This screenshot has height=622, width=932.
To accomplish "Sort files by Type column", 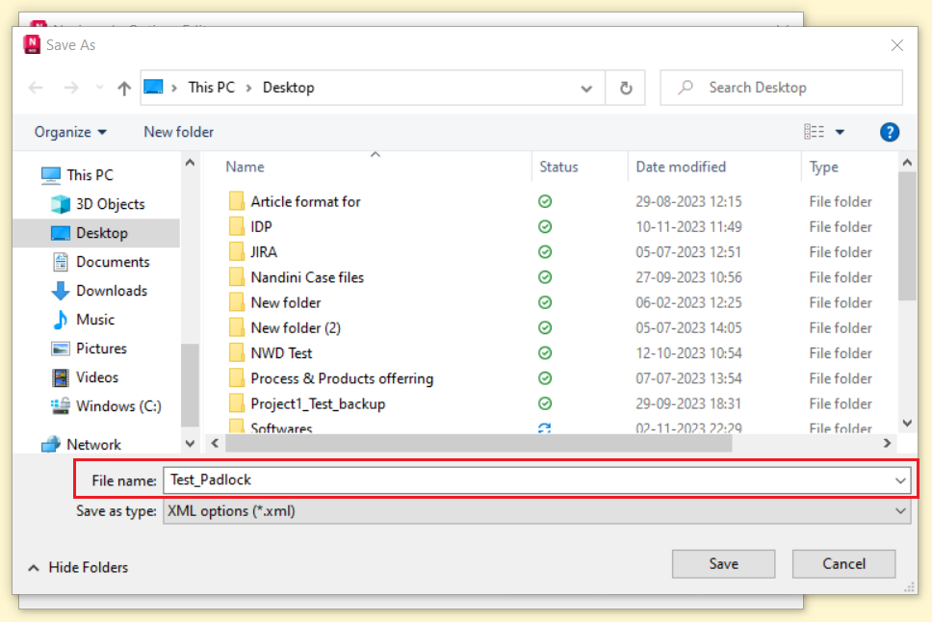I will [823, 168].
